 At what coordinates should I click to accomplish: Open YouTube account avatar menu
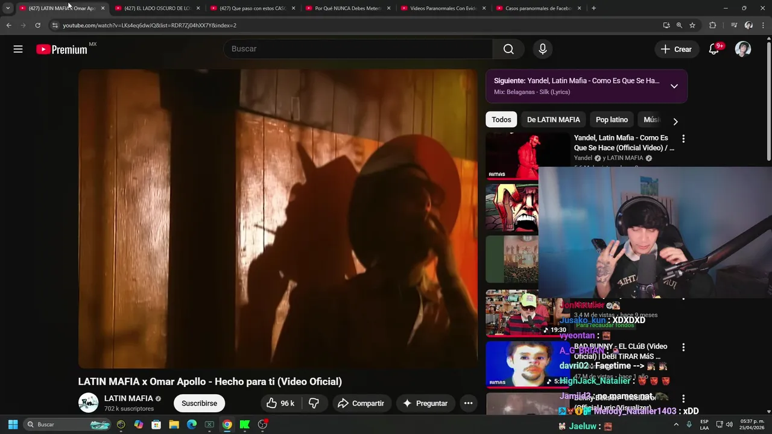click(x=743, y=49)
